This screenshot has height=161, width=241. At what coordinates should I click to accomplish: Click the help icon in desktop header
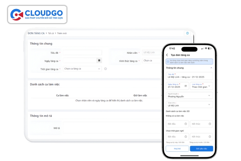point(187,33)
